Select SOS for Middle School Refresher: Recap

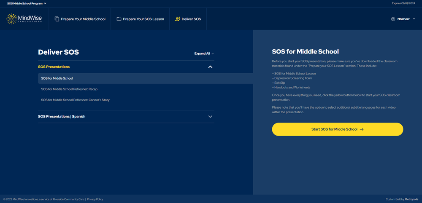[x=69, y=89]
